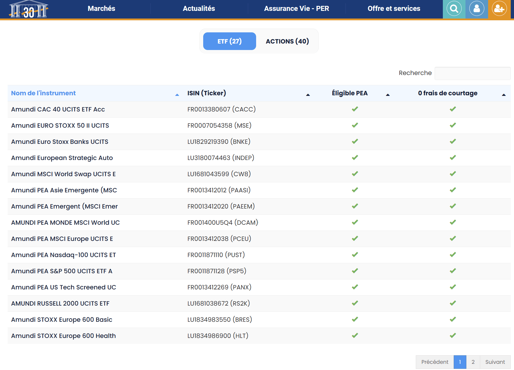
Task: Go to page 1
Action: pos(460,362)
